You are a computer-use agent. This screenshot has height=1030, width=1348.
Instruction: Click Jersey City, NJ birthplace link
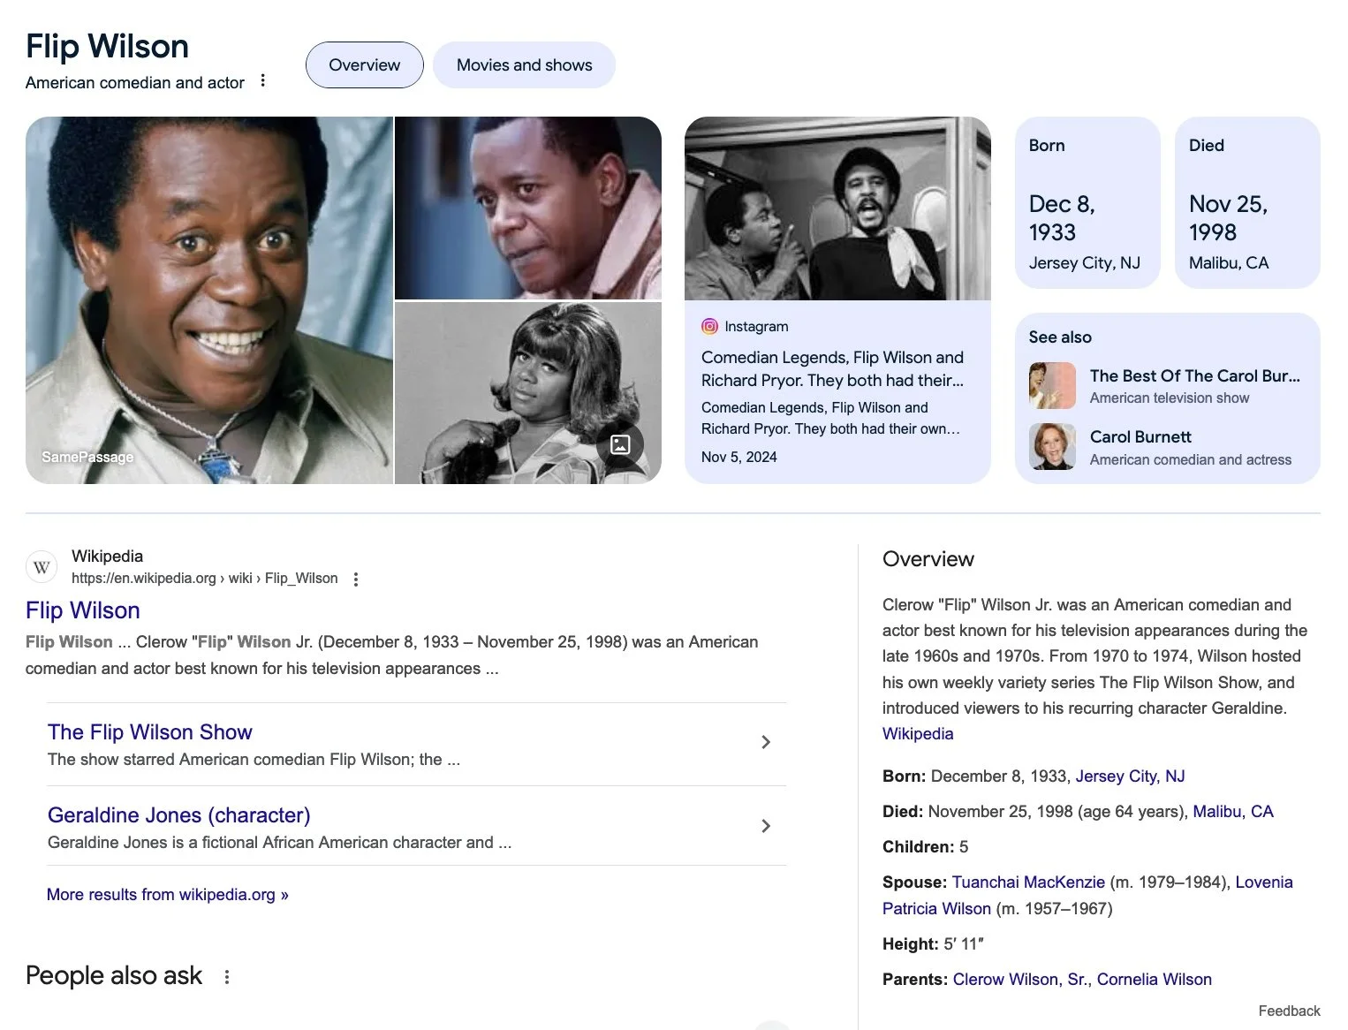pyautogui.click(x=1130, y=776)
